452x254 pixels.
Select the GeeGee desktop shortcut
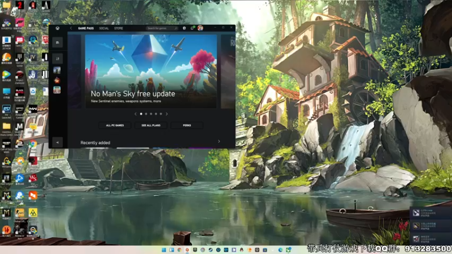click(x=20, y=42)
